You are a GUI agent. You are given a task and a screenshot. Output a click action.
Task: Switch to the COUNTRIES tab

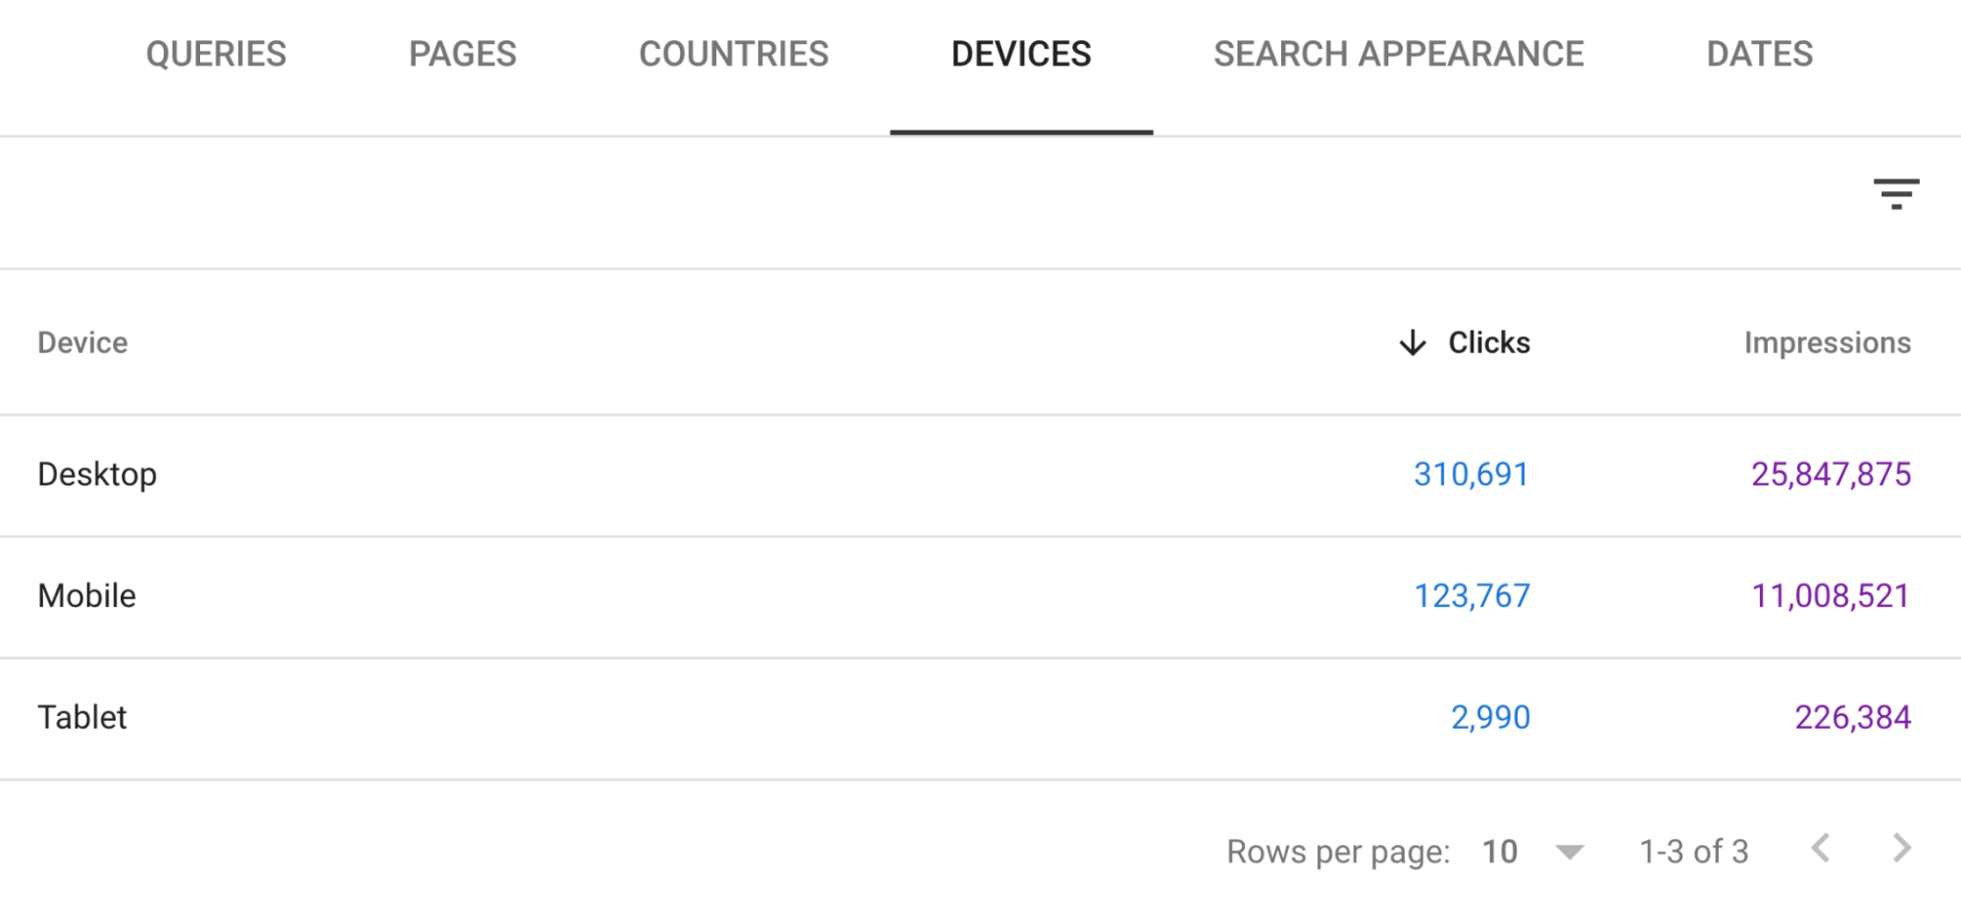click(733, 54)
